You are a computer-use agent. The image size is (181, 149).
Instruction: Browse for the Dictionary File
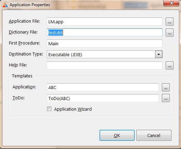[169, 33]
